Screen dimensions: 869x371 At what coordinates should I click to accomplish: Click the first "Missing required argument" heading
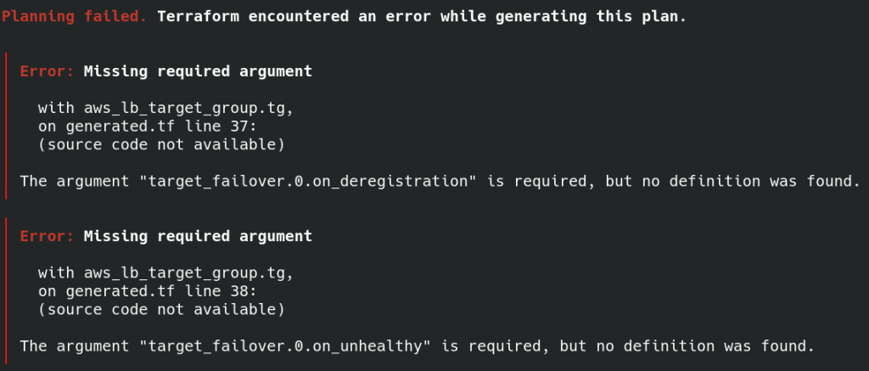tap(198, 71)
